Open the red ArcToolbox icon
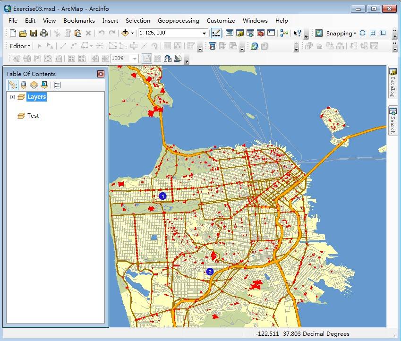The height and width of the screenshot is (341, 401). click(261, 33)
